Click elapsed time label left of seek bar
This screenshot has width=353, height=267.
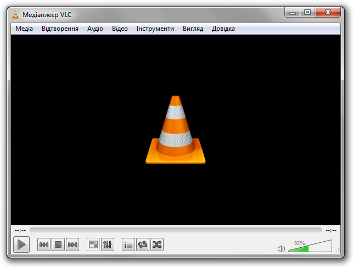click(x=20, y=230)
